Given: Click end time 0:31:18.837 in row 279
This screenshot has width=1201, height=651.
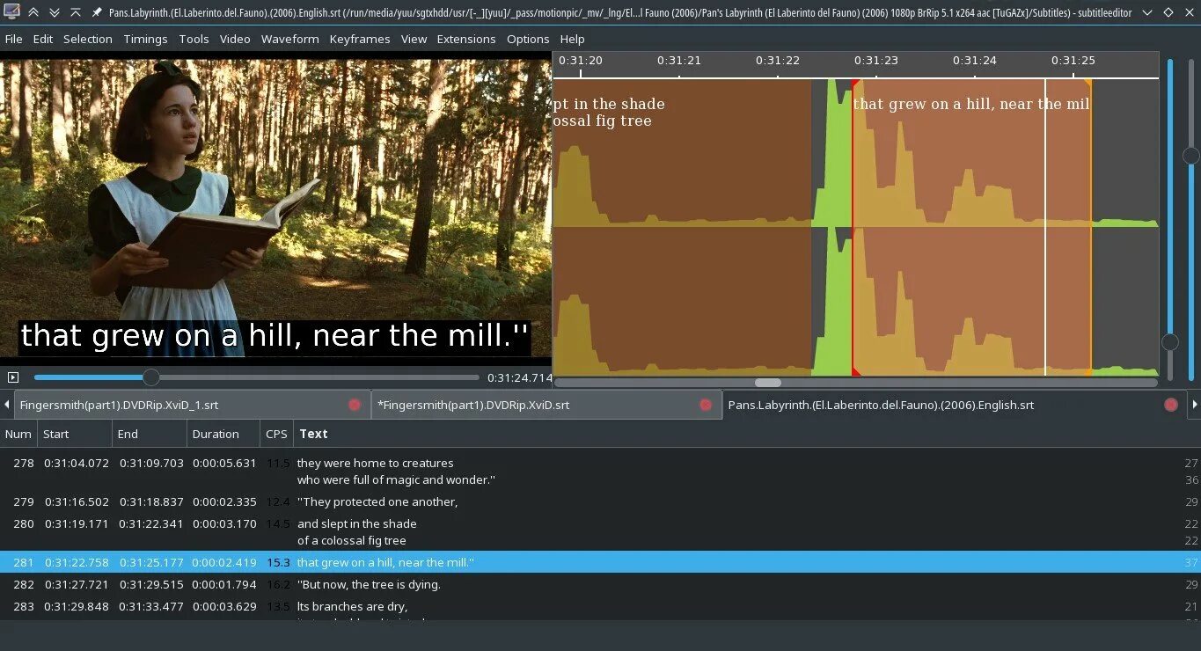Looking at the screenshot, I should click(x=152, y=501).
